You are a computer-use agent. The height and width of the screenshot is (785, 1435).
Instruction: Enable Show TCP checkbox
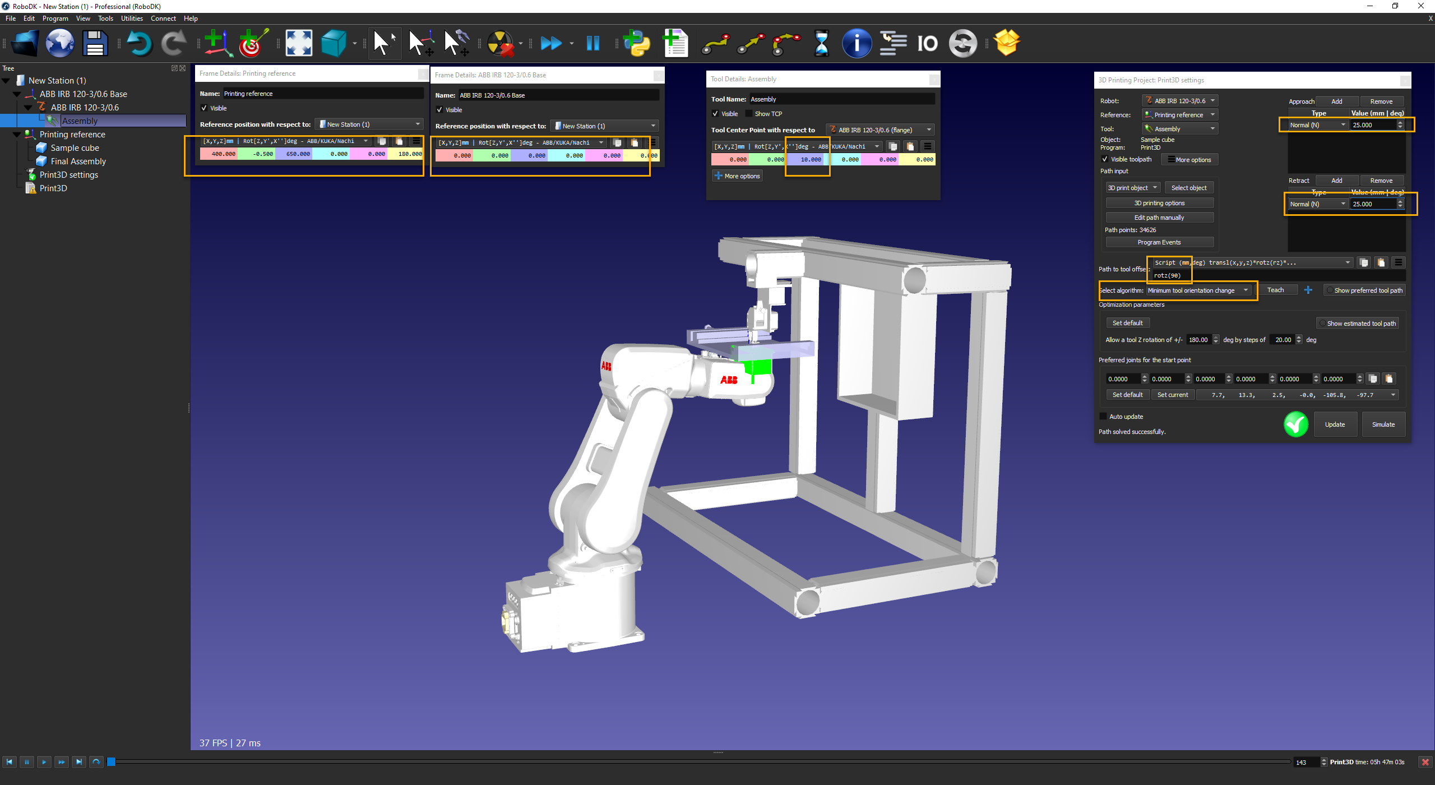pos(749,114)
